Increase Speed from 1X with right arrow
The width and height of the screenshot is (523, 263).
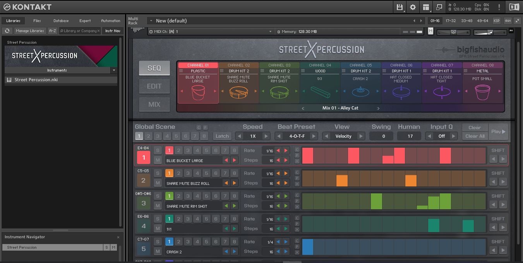[266, 136]
